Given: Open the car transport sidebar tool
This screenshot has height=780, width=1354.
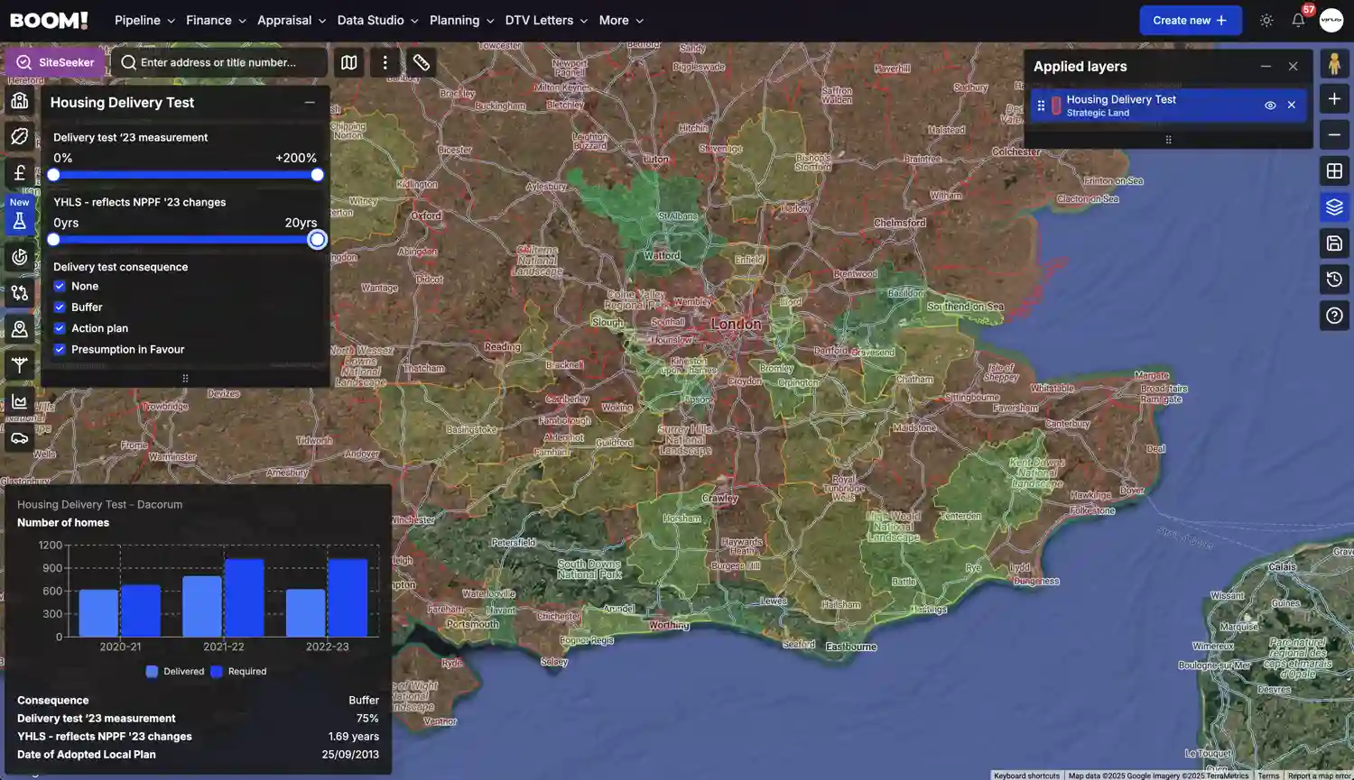Looking at the screenshot, I should click(20, 438).
